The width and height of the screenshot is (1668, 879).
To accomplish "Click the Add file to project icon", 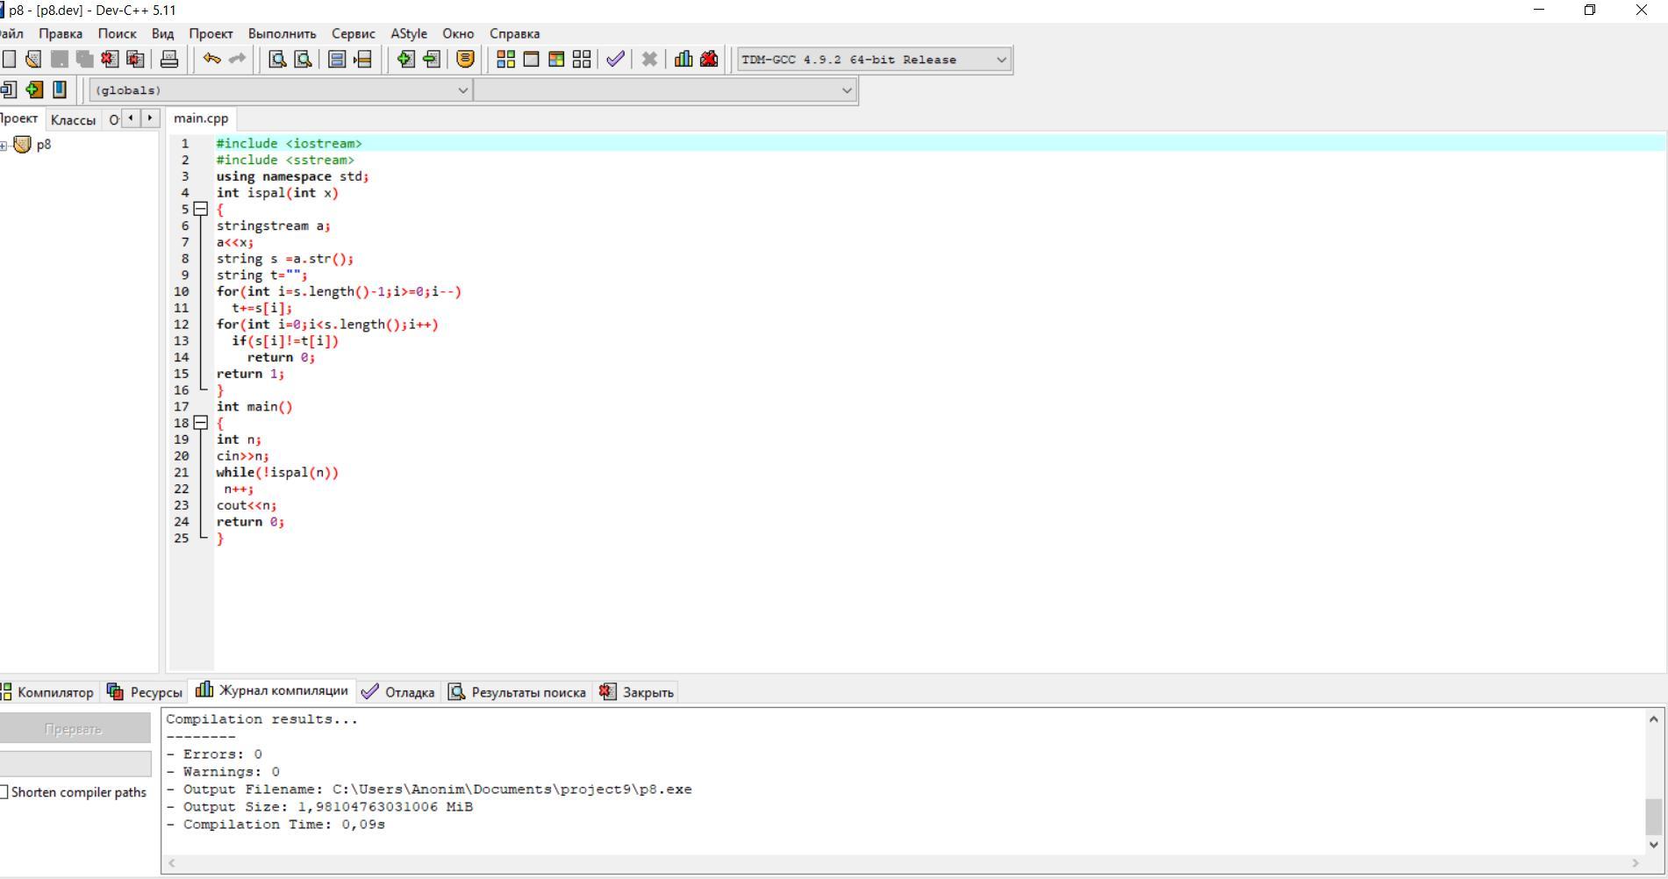I will click(x=405, y=59).
